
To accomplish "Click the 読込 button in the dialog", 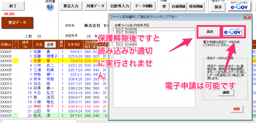I will (x=210, y=32).
